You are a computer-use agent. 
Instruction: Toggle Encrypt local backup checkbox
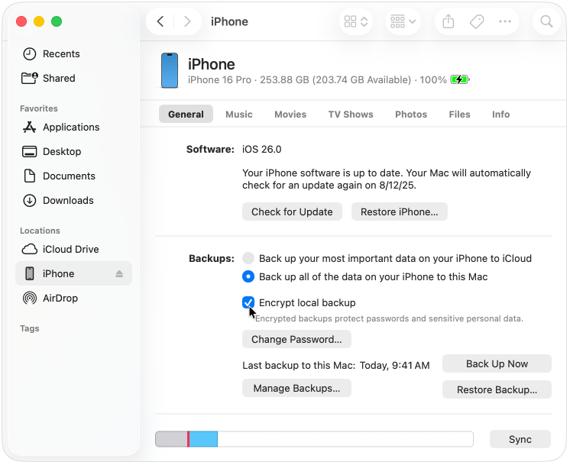coord(248,302)
